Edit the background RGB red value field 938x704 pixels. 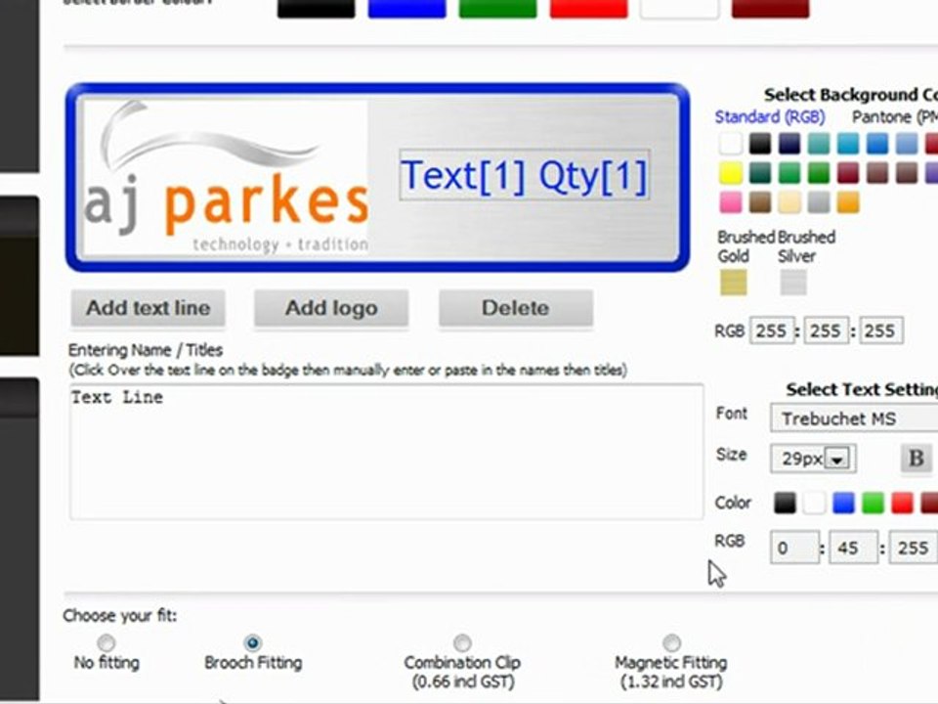[772, 330]
